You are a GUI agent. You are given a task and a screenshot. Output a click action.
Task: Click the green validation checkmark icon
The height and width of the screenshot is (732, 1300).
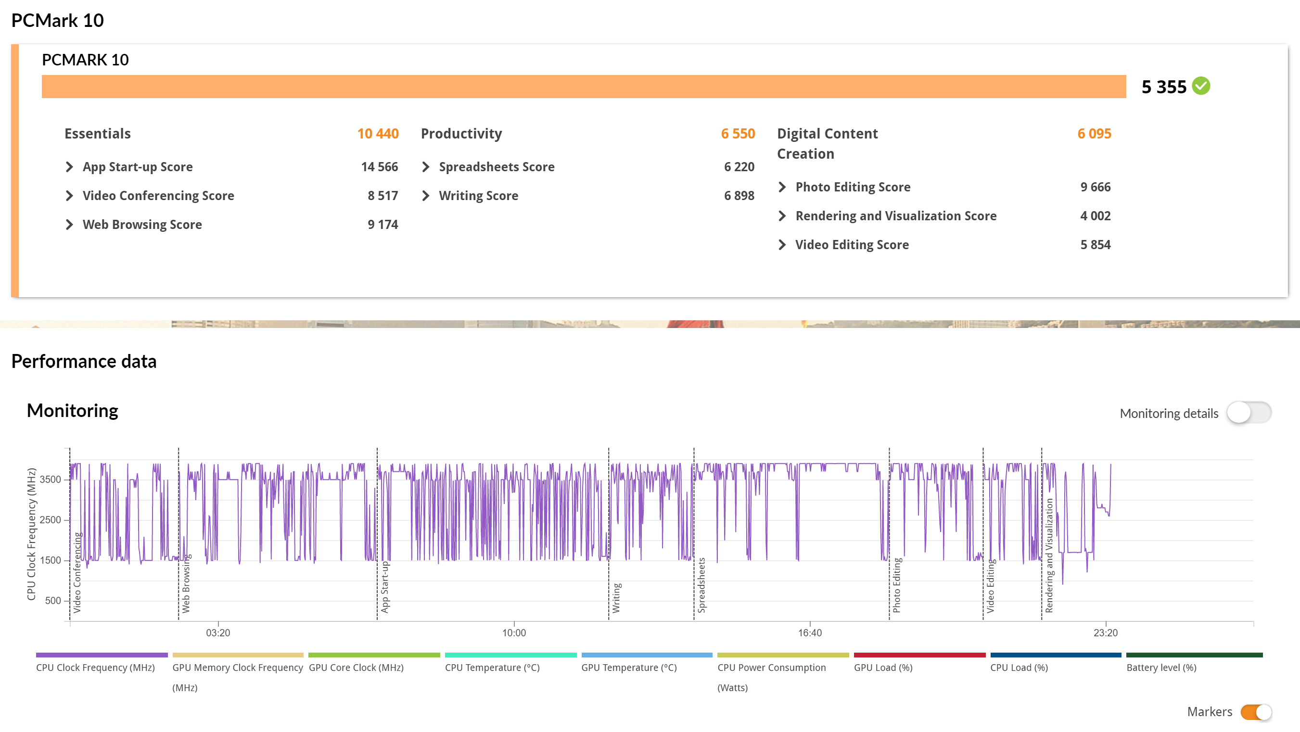click(x=1200, y=86)
